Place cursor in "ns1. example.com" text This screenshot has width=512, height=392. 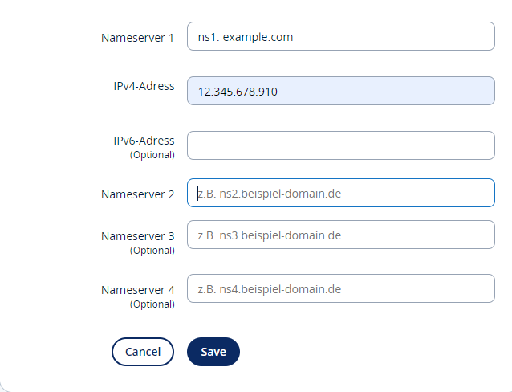pyautogui.click(x=245, y=36)
